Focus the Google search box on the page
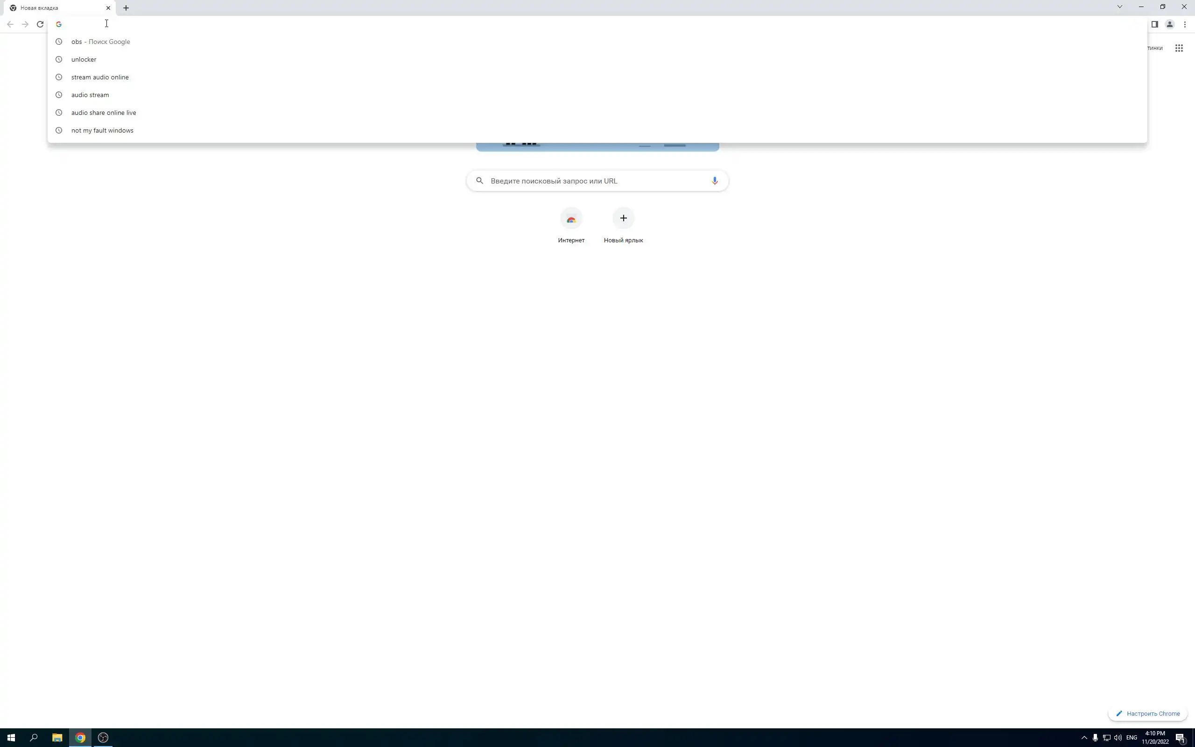Image resolution: width=1195 pixels, height=747 pixels. point(592,181)
